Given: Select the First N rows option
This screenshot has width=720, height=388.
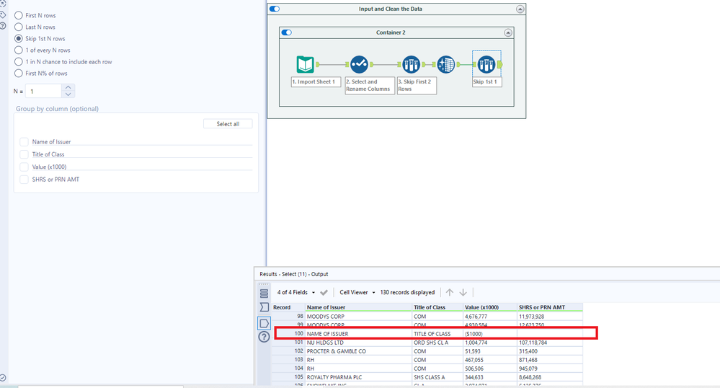Looking at the screenshot, I should coord(18,16).
